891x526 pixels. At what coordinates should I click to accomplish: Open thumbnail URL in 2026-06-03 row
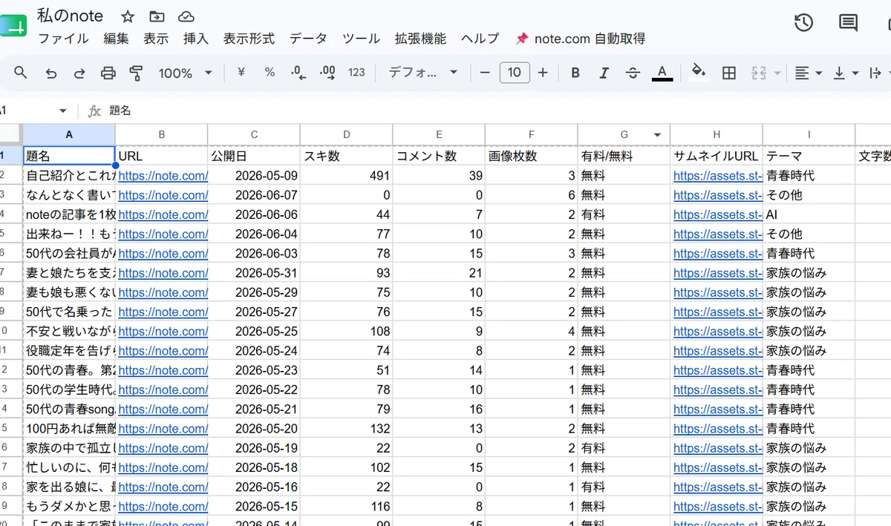(x=718, y=253)
